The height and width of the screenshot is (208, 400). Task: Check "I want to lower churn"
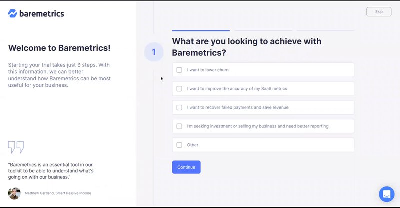point(179,70)
